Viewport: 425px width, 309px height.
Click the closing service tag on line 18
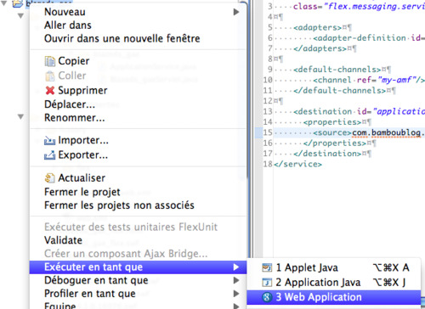[297, 164]
